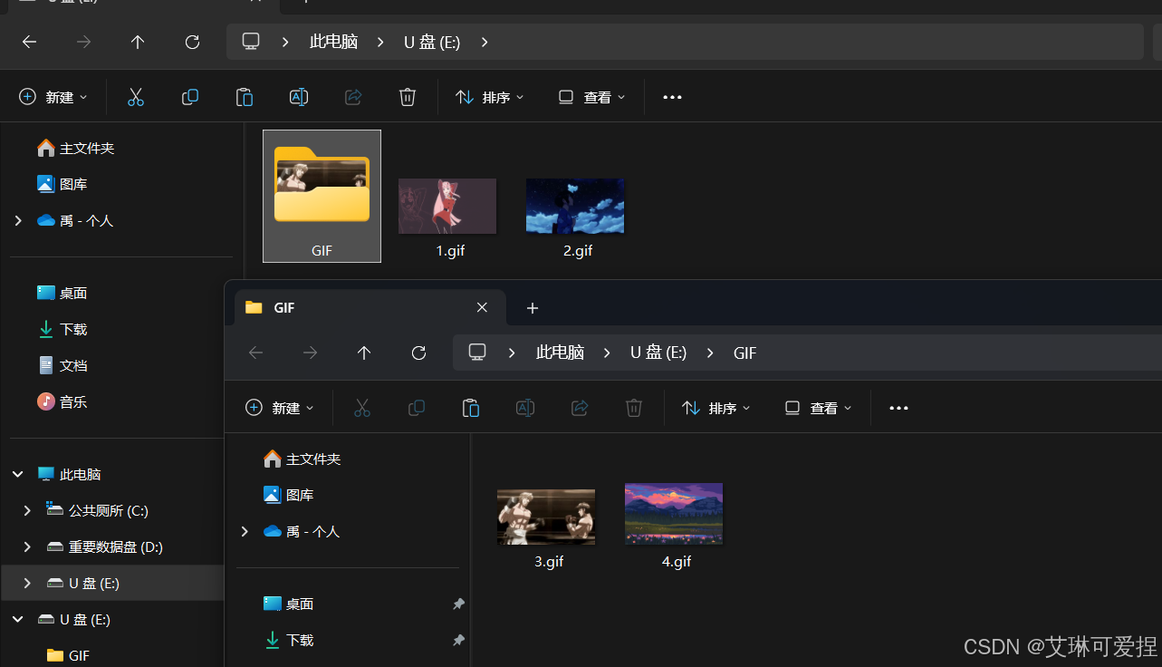Click the Delete icon in the GIF window toolbar
This screenshot has height=667, width=1162.
pos(633,407)
